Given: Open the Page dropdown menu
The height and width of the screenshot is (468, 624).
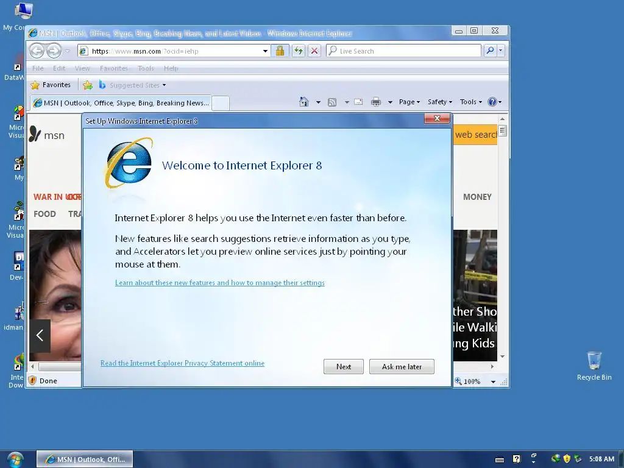Looking at the screenshot, I should tap(409, 102).
